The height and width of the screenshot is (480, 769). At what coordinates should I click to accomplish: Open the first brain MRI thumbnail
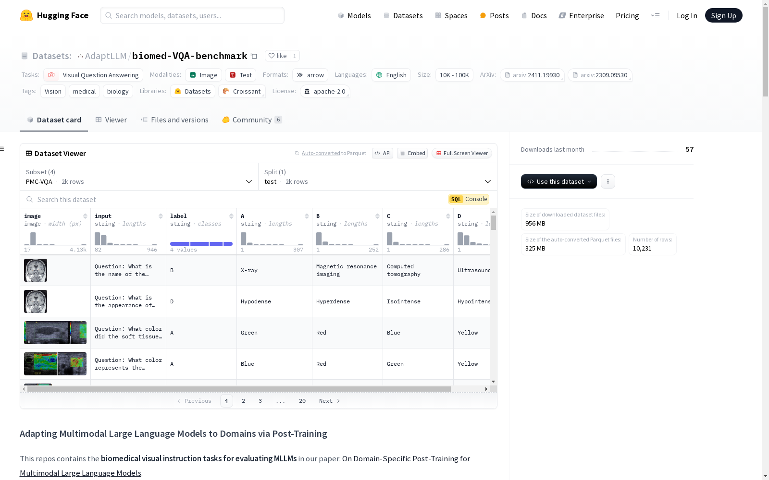pos(36,270)
